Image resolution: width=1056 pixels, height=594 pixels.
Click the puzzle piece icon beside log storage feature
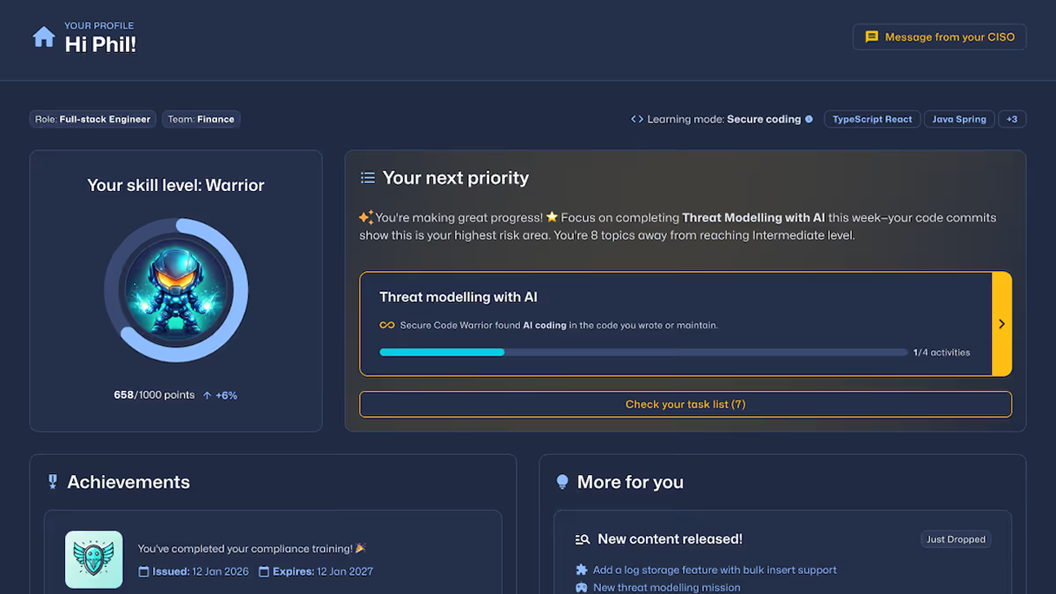580,570
